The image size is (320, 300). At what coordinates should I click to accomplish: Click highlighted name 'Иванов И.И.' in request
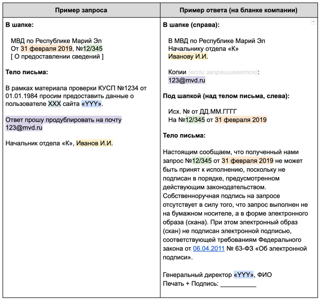95,143
